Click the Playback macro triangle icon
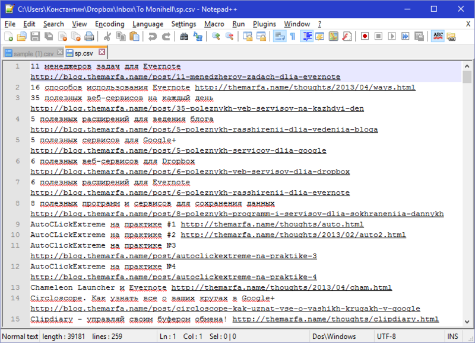Image resolution: width=475 pixels, height=343 pixels. pos(392,36)
